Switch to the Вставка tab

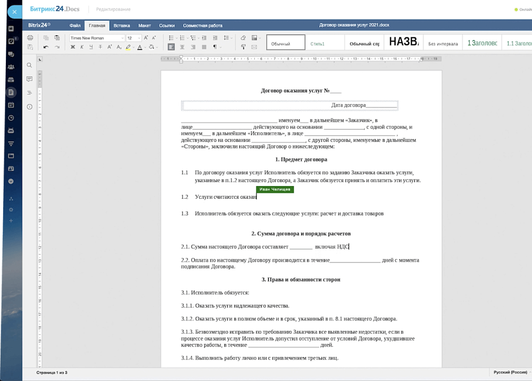coord(122,25)
